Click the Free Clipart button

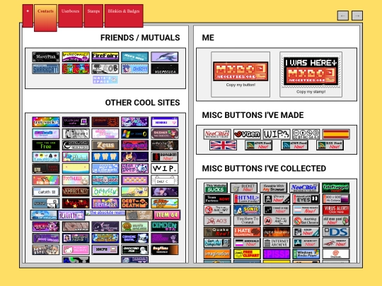[247, 254]
